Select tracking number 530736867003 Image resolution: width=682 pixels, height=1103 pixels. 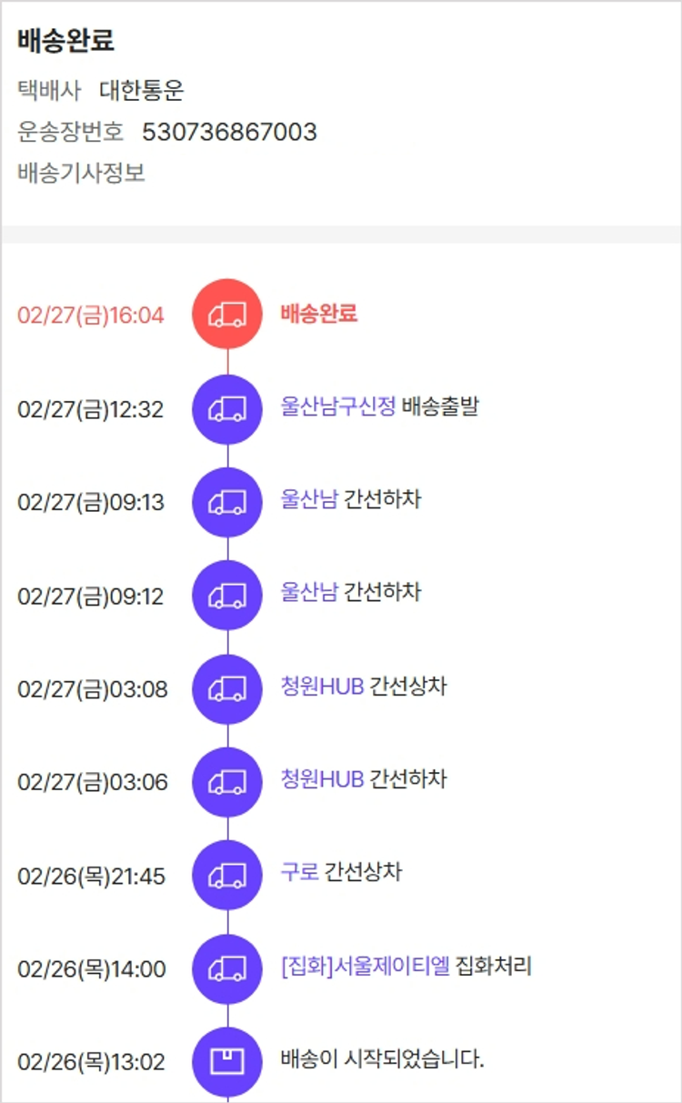point(229,133)
